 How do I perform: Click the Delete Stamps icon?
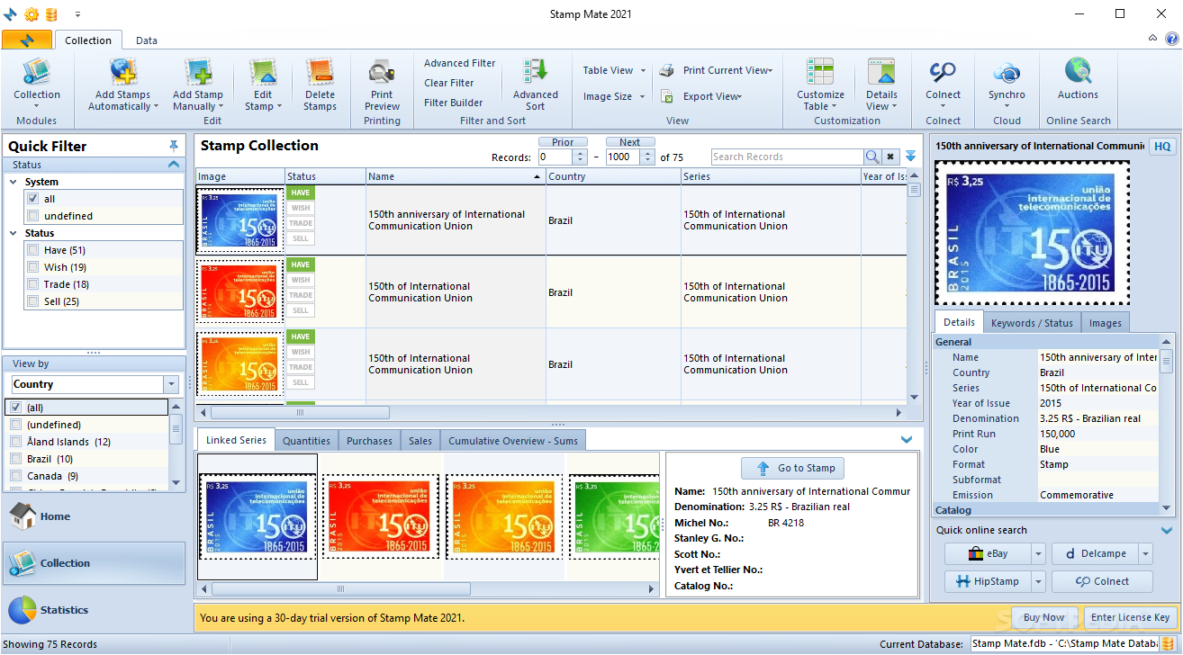click(320, 72)
